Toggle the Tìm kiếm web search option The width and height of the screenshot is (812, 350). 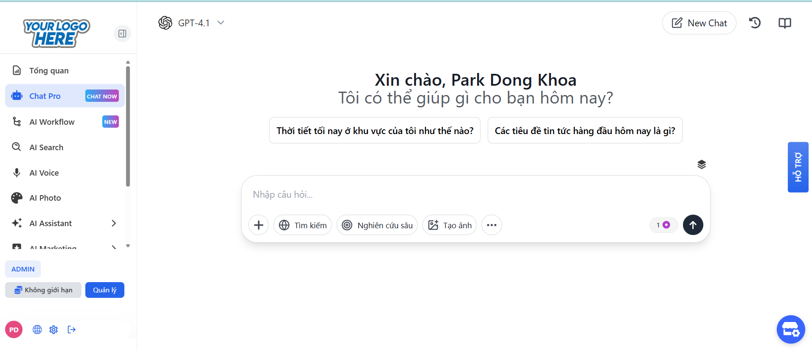tap(303, 225)
